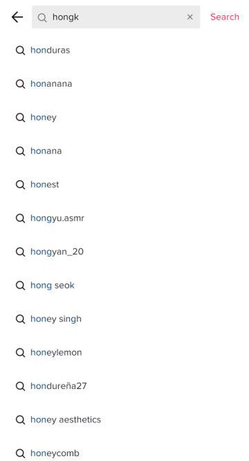The width and height of the screenshot is (249, 461).
Task: Click the magnifier icon inside the search field
Action: tap(42, 18)
